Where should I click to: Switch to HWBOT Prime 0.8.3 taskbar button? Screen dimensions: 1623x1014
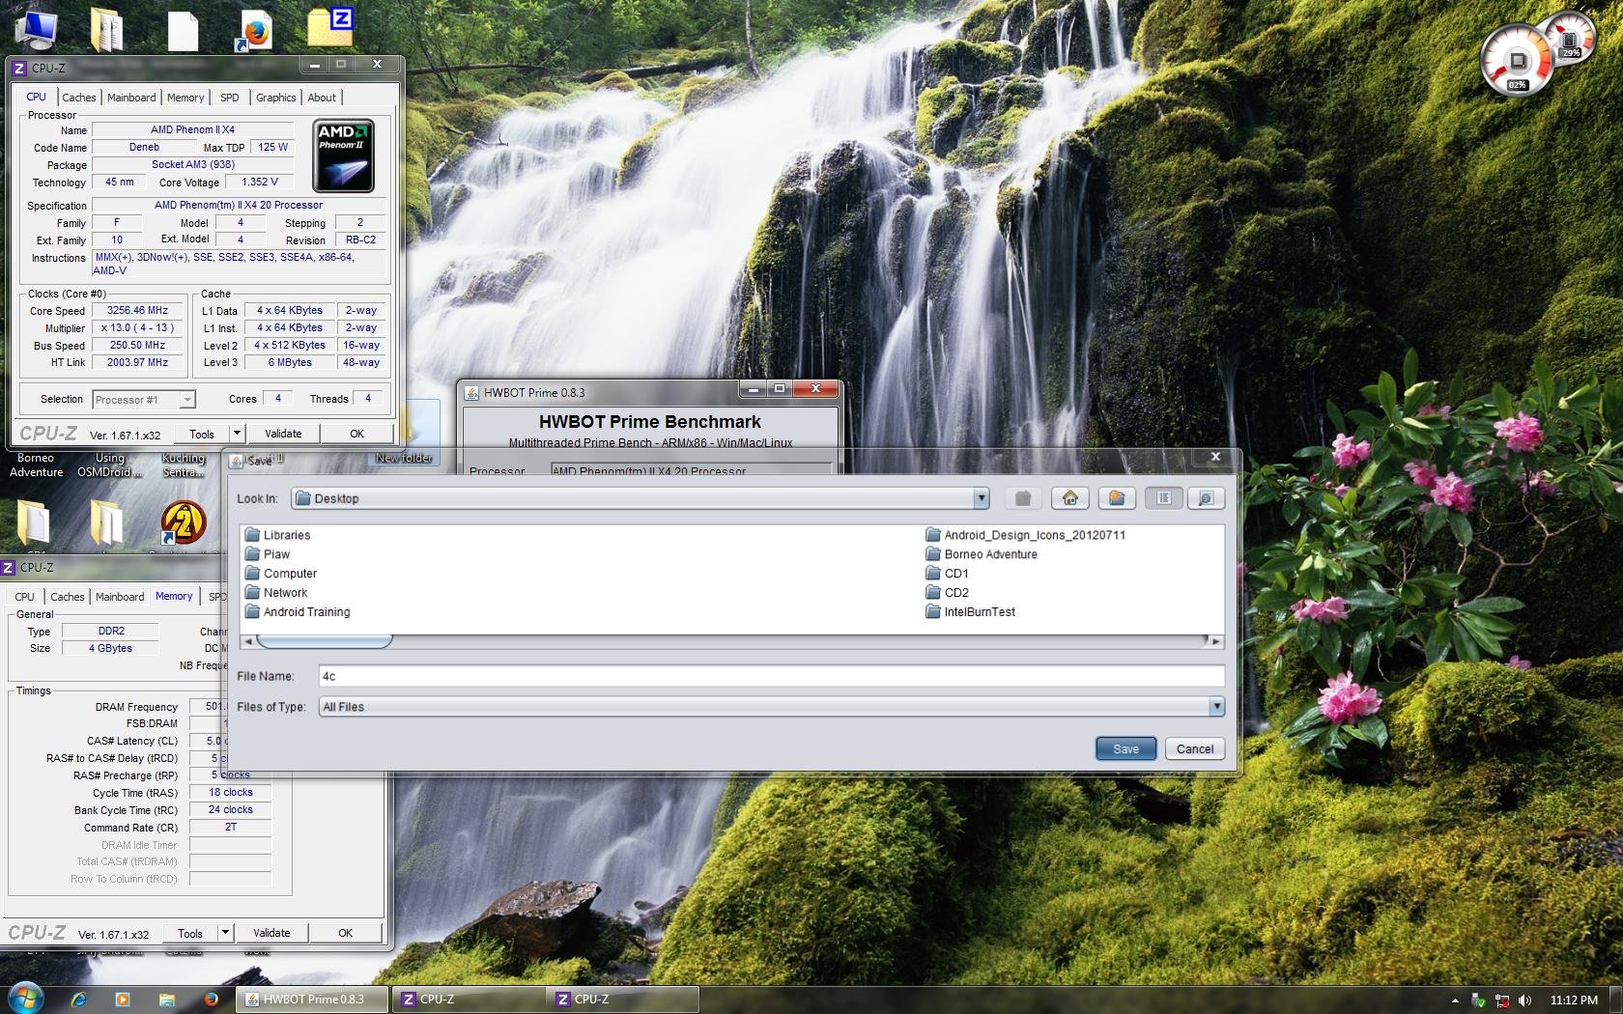pos(312,1000)
